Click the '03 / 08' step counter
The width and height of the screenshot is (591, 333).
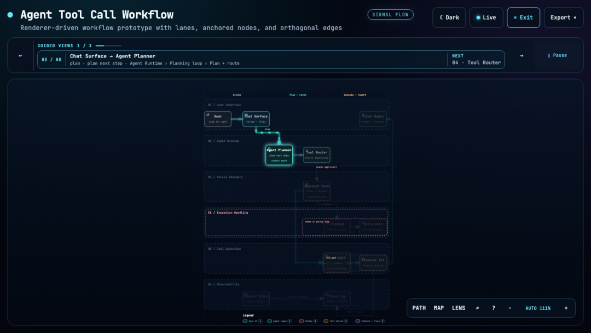tap(51, 60)
